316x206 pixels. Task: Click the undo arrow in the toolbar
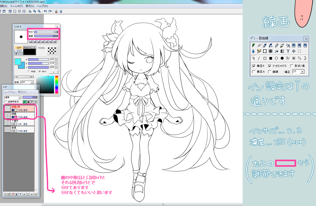click(45, 11)
